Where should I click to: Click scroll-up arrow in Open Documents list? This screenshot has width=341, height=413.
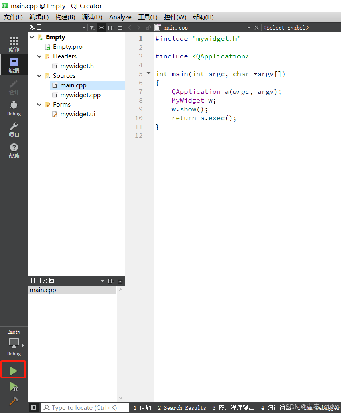click(x=120, y=290)
